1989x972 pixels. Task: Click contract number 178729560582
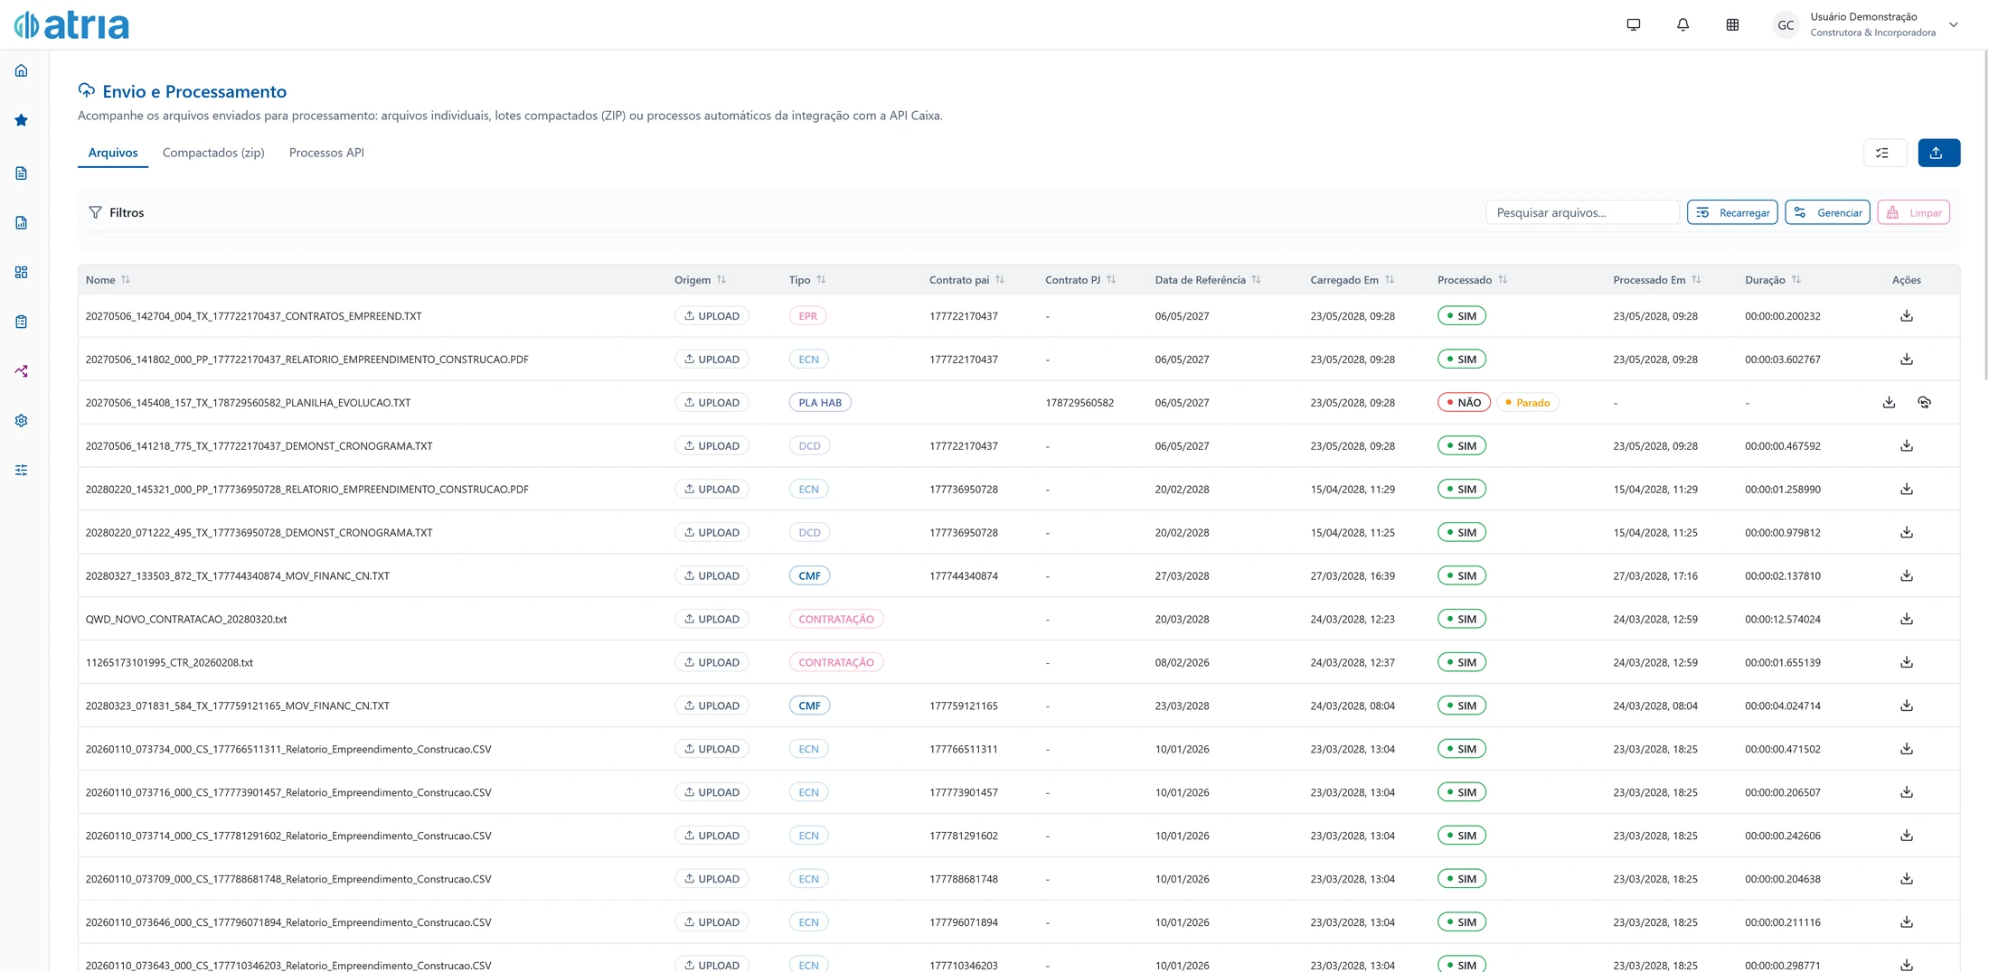coord(1079,403)
